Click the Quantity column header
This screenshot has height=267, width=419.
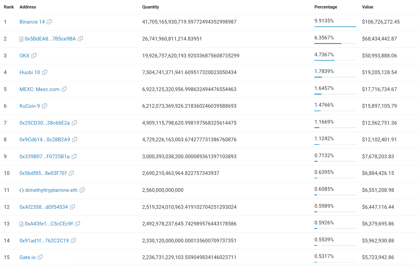(151, 7)
